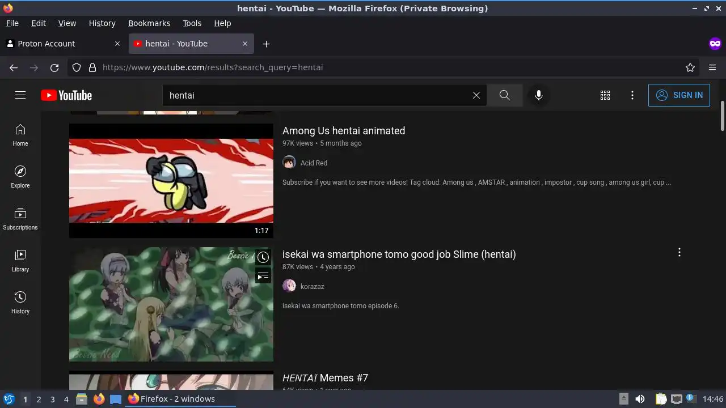Viewport: 726px width, 408px height.
Task: Click the isekai wa smartphone video thumbnail
Action: tap(171, 304)
